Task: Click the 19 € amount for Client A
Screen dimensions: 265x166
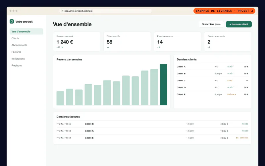Action: [246, 67]
